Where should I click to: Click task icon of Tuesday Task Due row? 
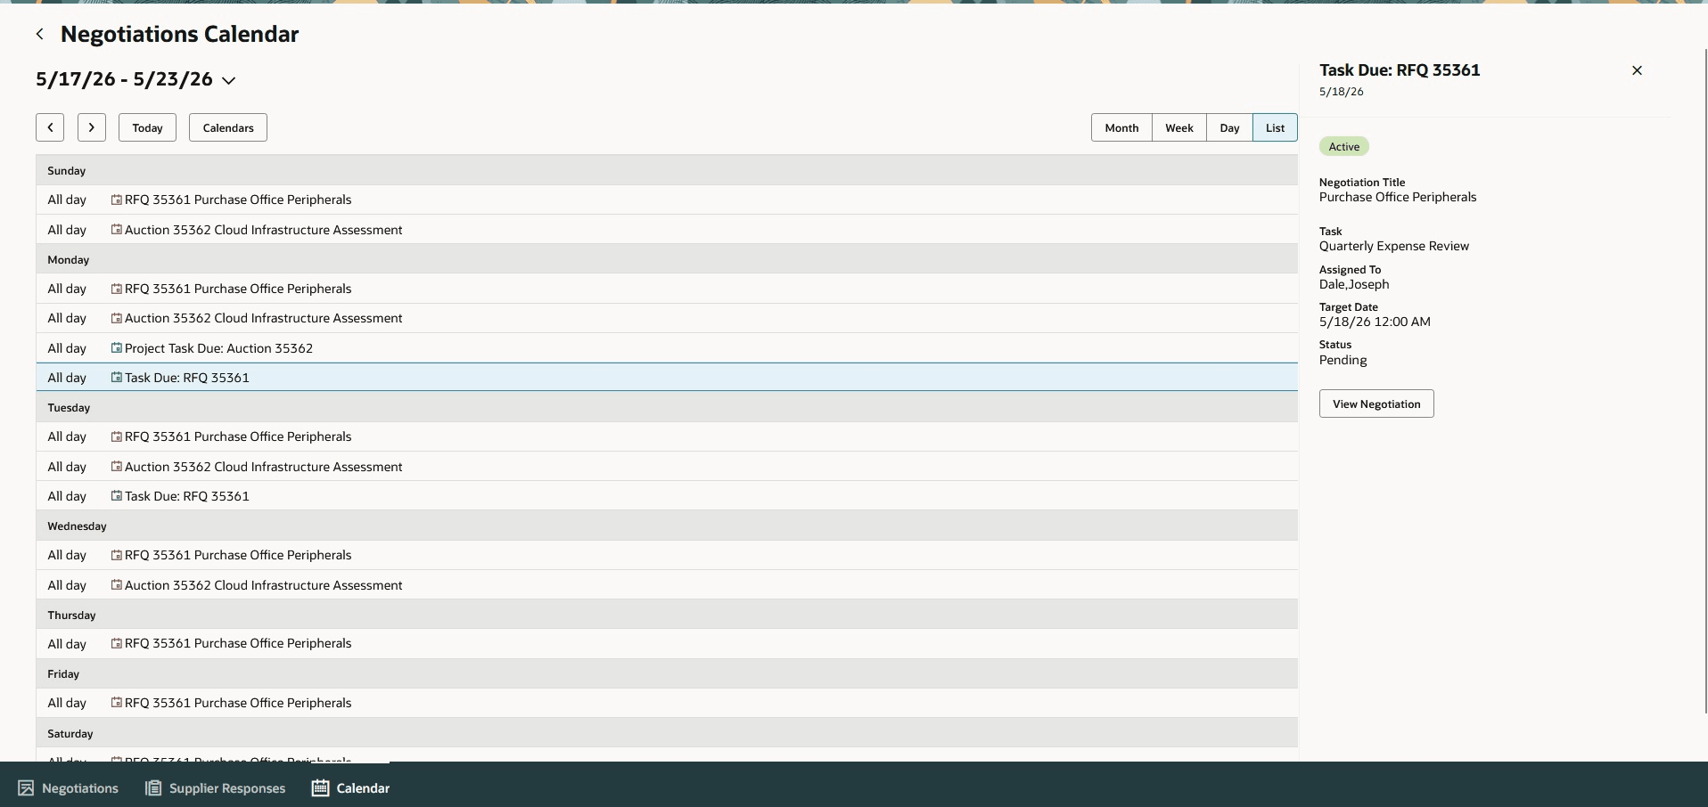pyautogui.click(x=116, y=496)
